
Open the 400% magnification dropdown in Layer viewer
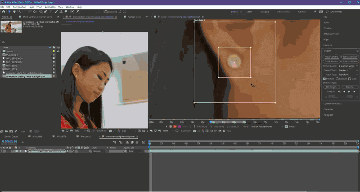coord(168,131)
